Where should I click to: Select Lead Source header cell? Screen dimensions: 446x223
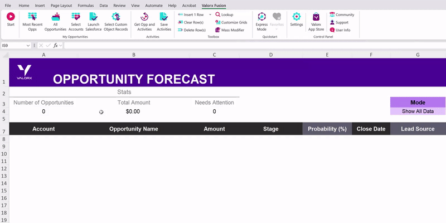(x=418, y=129)
